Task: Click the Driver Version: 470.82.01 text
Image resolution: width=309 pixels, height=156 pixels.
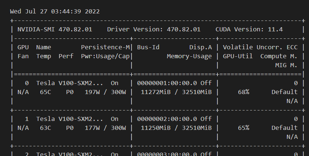Action: 154,29
